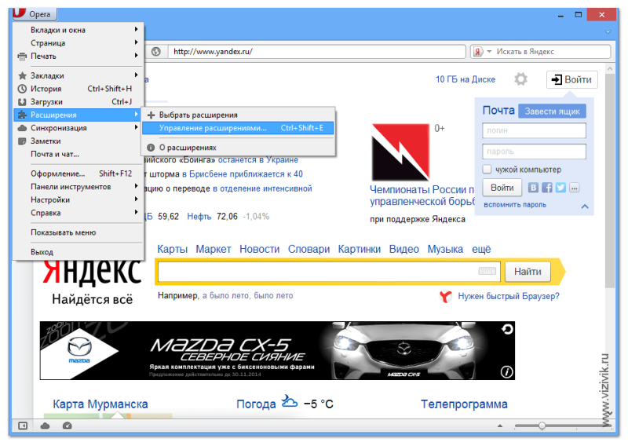Click the clock icon beside История

click(x=22, y=89)
